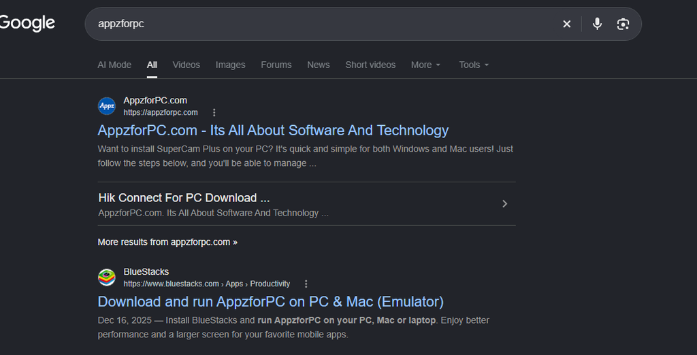The height and width of the screenshot is (355, 697).
Task: Open the News tab
Action: click(x=319, y=65)
